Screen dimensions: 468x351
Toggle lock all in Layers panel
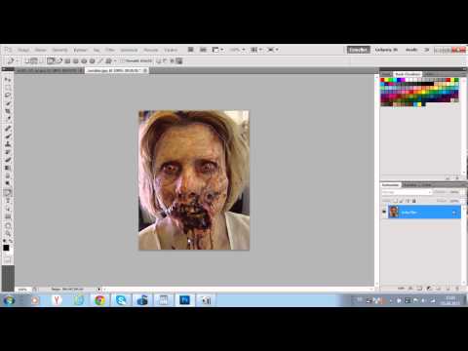413,201
